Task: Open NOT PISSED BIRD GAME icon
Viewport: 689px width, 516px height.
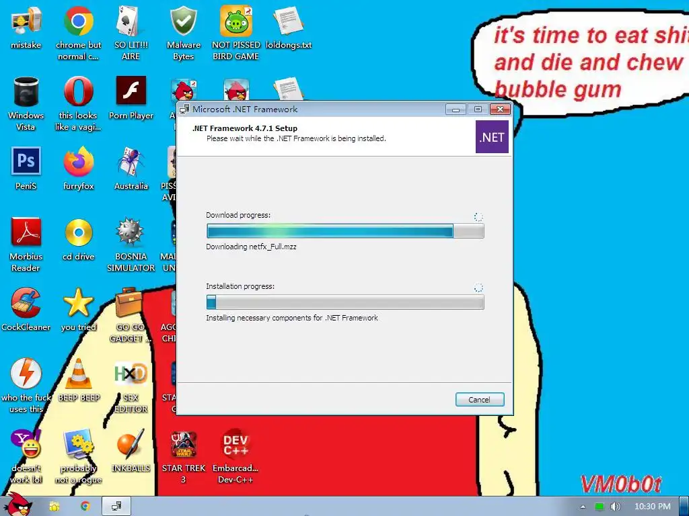Action: point(236,33)
